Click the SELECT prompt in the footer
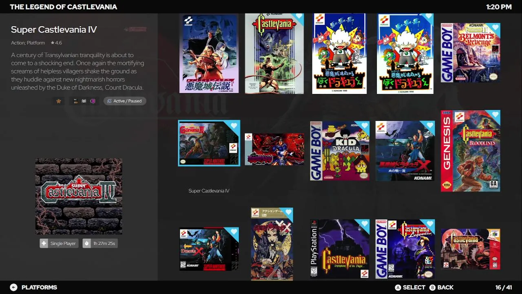 414,287
